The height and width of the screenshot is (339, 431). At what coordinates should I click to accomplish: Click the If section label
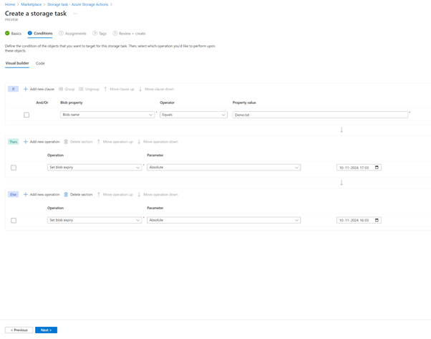(x=13, y=89)
